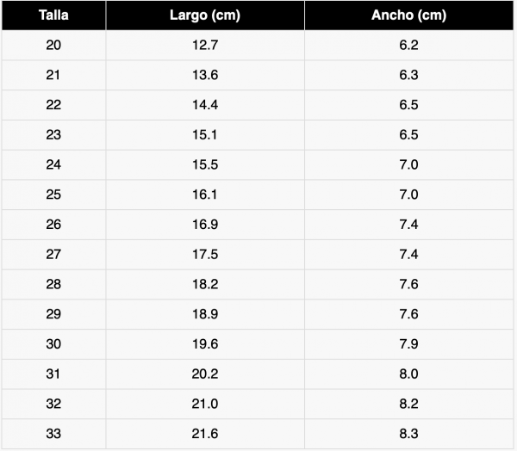Click the Ancho (cm) column header
The height and width of the screenshot is (451, 517).
click(x=409, y=15)
